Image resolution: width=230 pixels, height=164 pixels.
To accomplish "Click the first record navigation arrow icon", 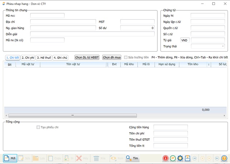I will point(195,158).
